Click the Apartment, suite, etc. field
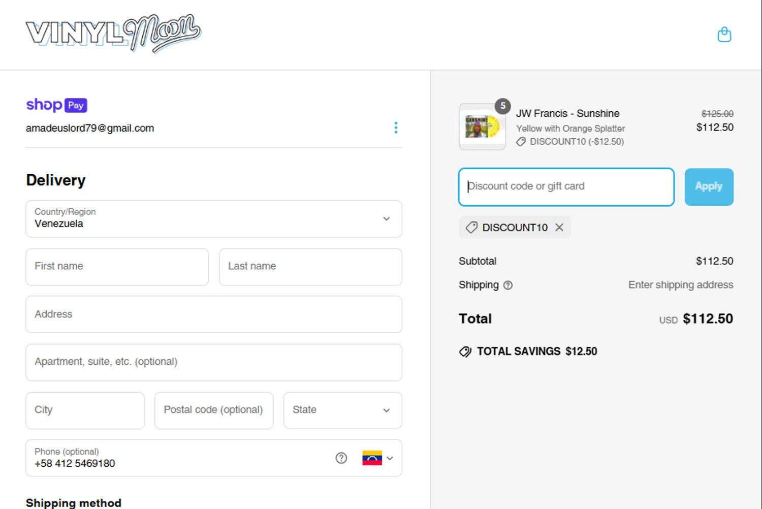This screenshot has width=762, height=509. point(214,362)
